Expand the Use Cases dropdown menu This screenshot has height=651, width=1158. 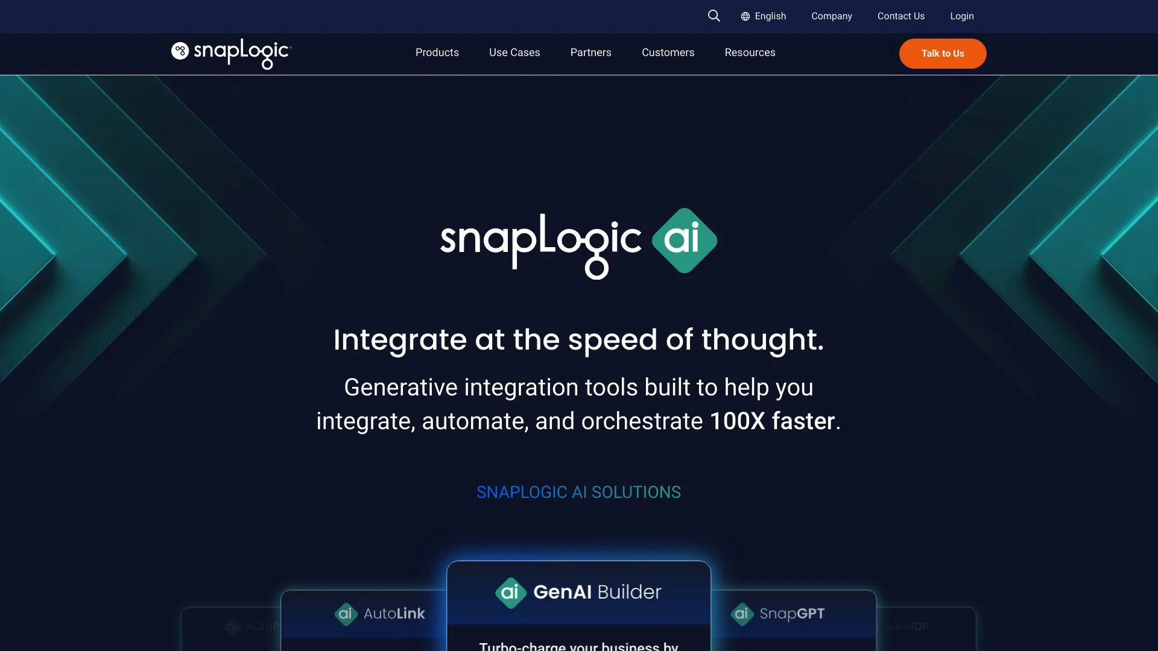(514, 53)
